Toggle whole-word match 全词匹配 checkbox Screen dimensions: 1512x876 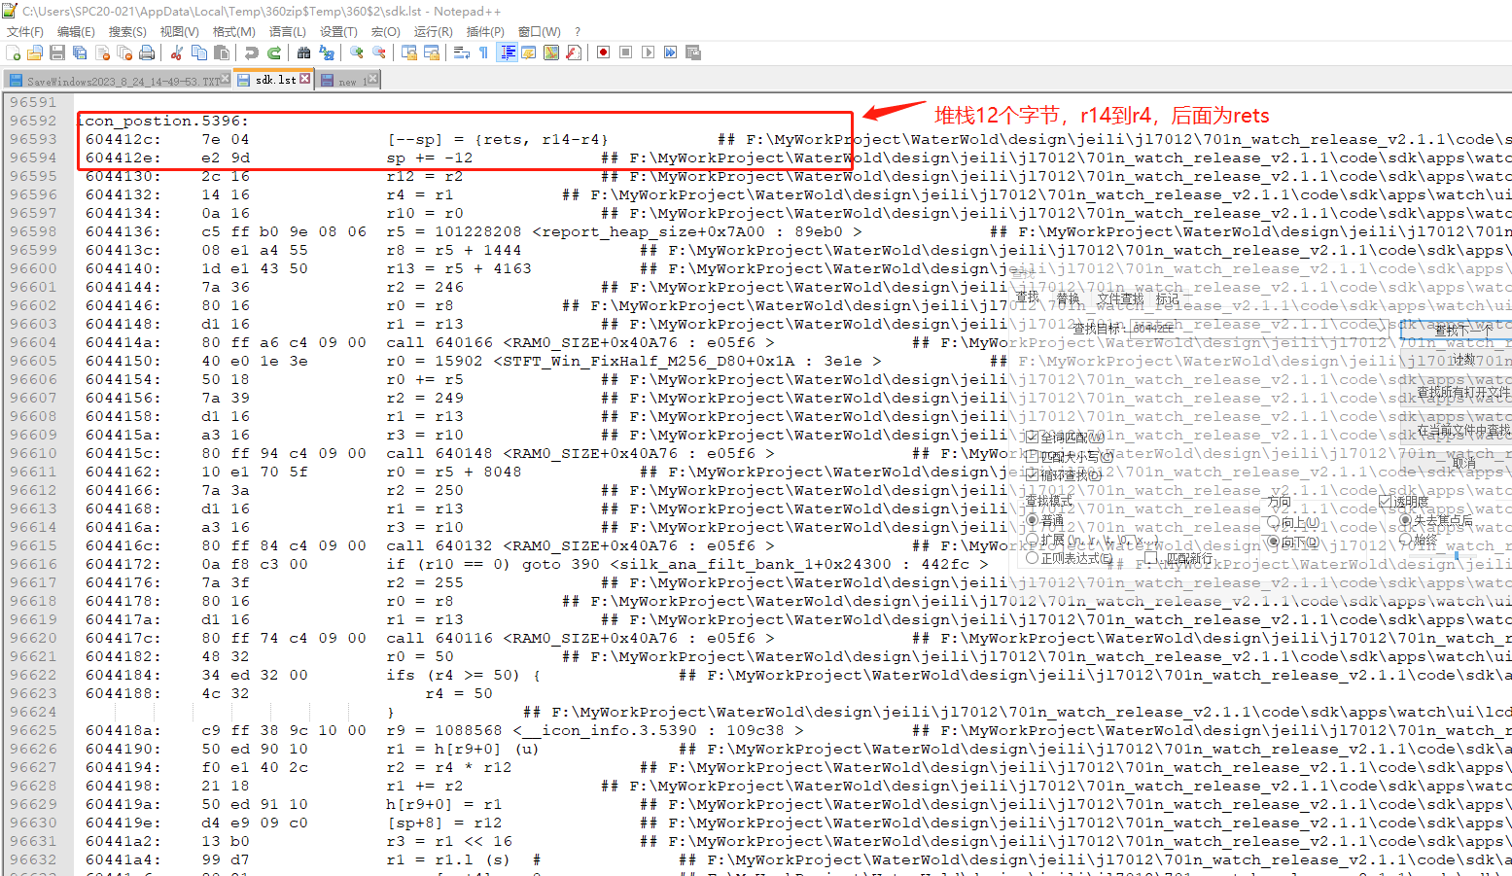click(x=1033, y=438)
